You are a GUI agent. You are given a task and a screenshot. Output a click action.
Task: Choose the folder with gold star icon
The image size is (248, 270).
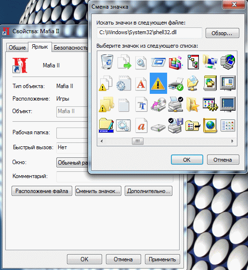193,104
